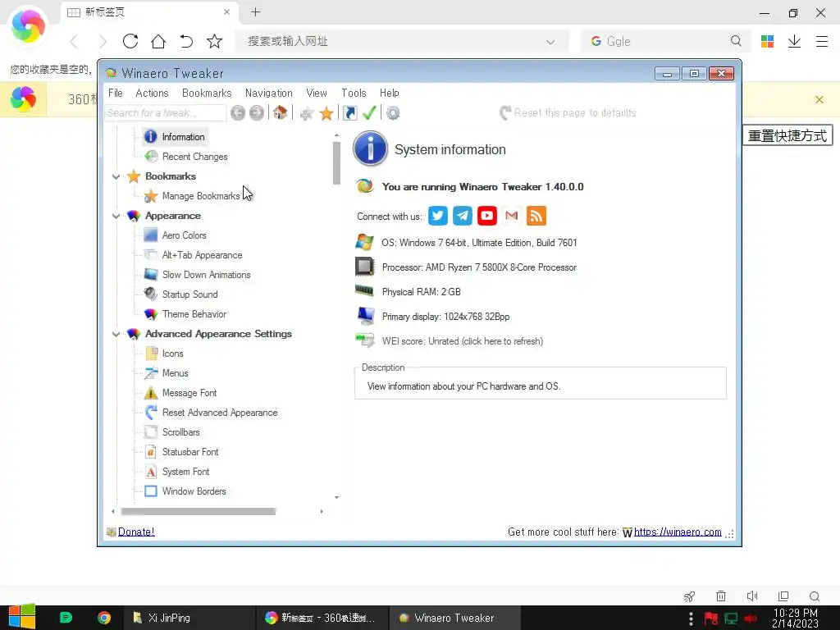This screenshot has width=840, height=630.
Task: Click the browser downloads arrow icon
Action: [794, 41]
